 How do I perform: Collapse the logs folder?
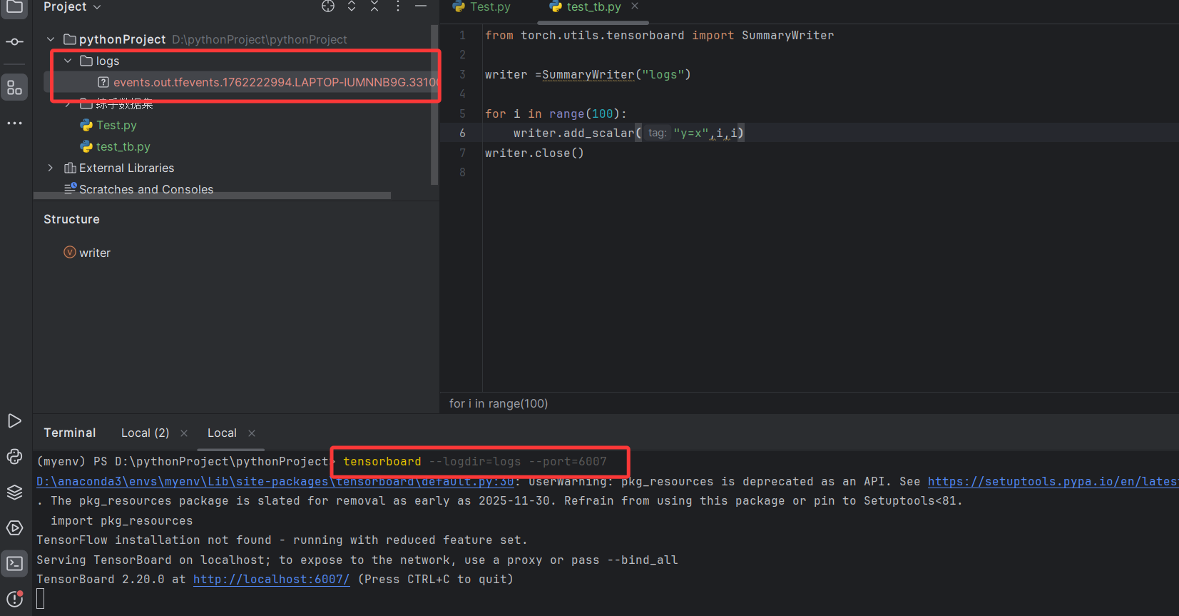coord(68,61)
